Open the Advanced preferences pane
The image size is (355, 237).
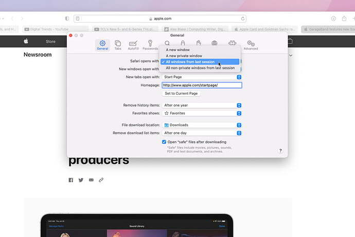(251, 45)
